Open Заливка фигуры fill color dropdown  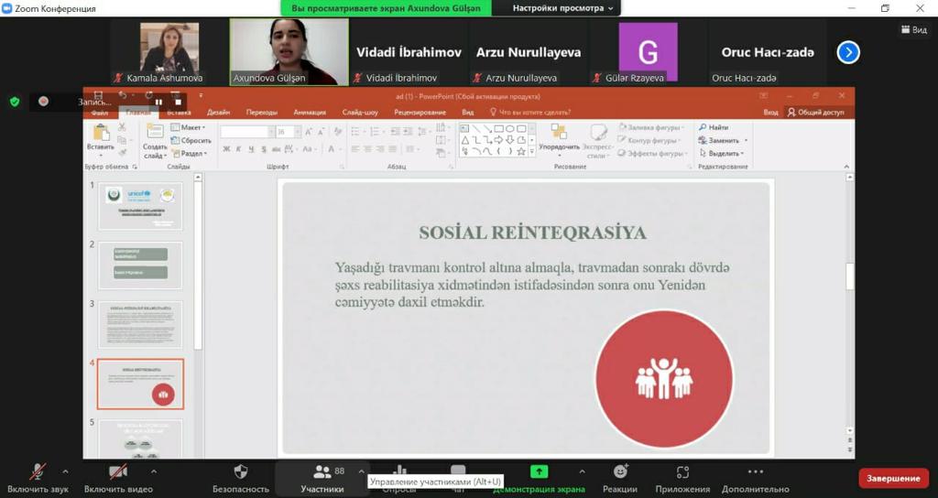(x=650, y=127)
